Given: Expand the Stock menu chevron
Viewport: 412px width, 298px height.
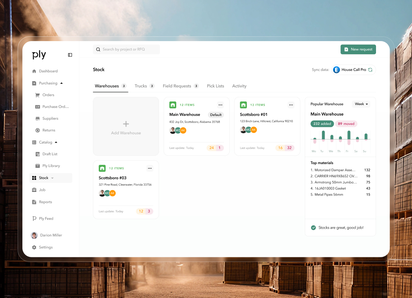Looking at the screenshot, I should pos(52,178).
